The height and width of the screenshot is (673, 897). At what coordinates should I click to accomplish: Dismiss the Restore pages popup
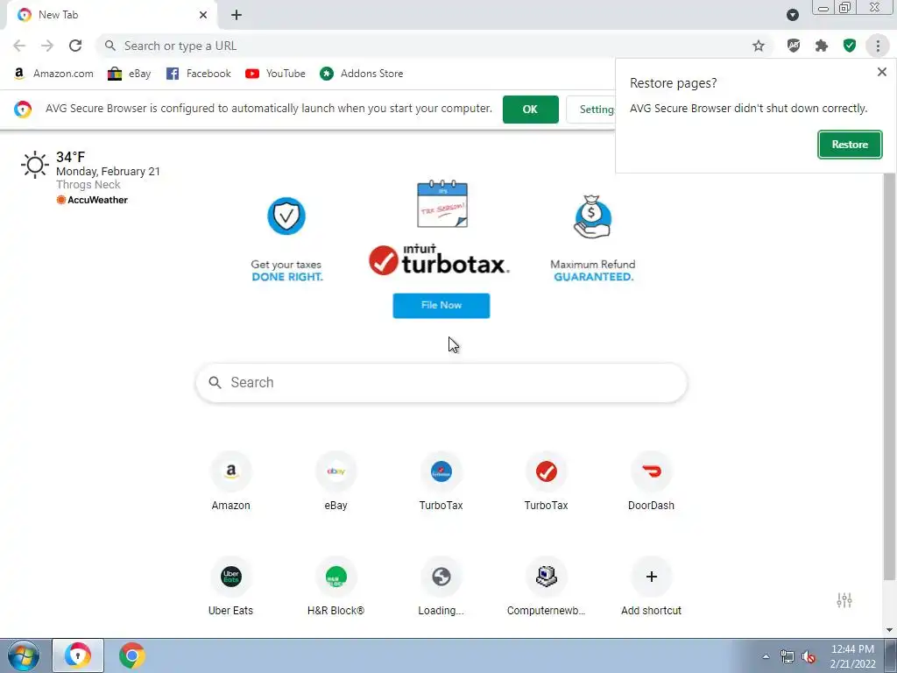881,72
